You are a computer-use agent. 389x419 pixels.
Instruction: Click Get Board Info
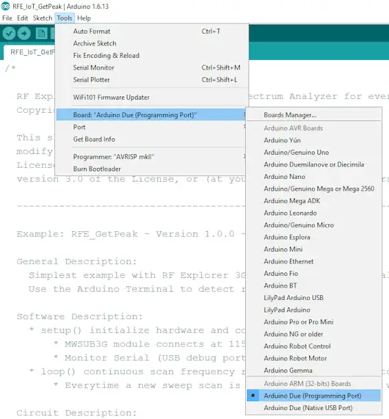[x=152, y=139]
